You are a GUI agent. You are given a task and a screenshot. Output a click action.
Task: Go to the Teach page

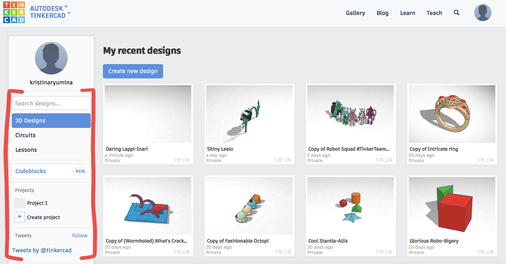(434, 13)
